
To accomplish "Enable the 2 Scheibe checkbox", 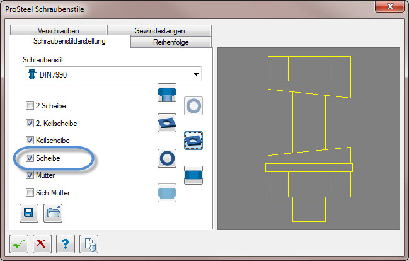I will (30, 106).
